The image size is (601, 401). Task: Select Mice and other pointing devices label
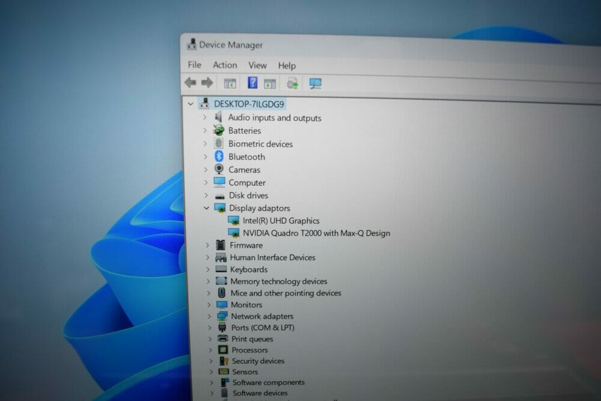click(285, 293)
